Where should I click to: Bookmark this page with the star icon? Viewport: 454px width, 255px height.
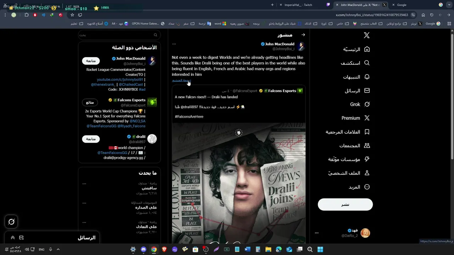pyautogui.click(x=72, y=15)
